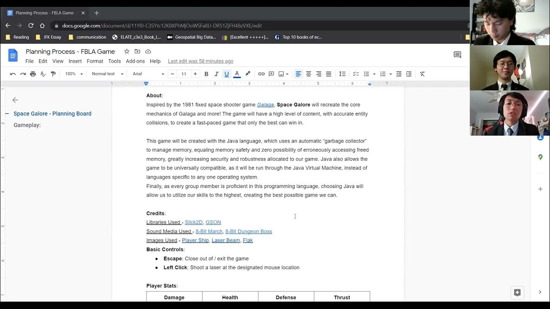Select 'Gameplay:' in the outline

pos(27,125)
